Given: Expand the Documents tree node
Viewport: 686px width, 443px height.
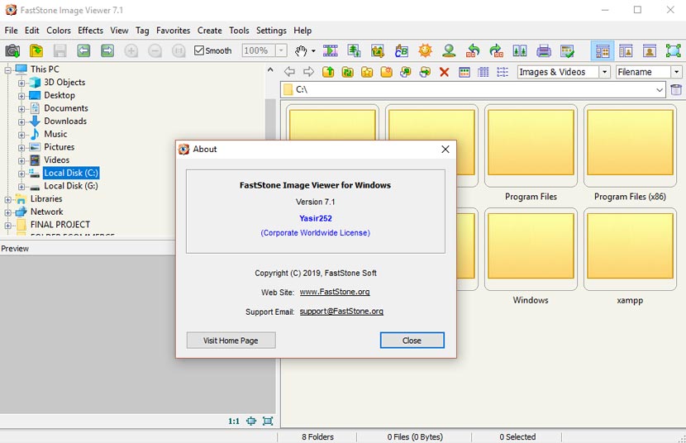Looking at the screenshot, I should tap(21, 108).
